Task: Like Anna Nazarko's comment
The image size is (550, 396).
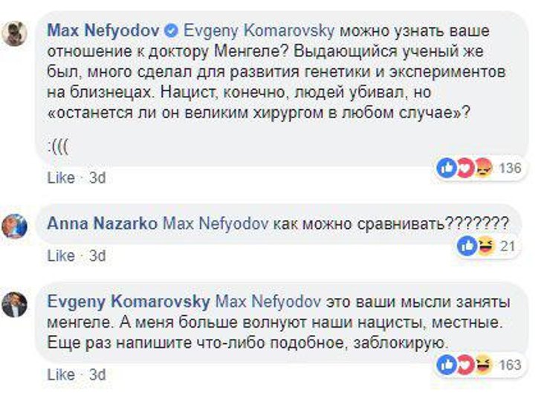Action: [x=60, y=256]
